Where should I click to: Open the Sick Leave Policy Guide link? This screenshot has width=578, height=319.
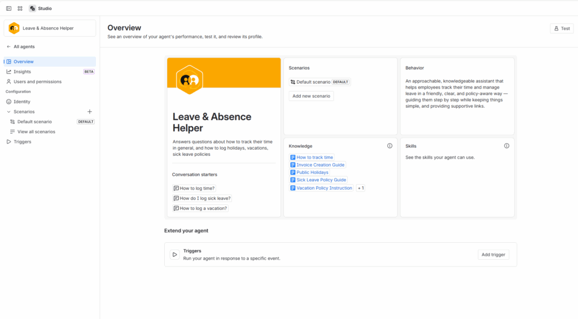(321, 180)
